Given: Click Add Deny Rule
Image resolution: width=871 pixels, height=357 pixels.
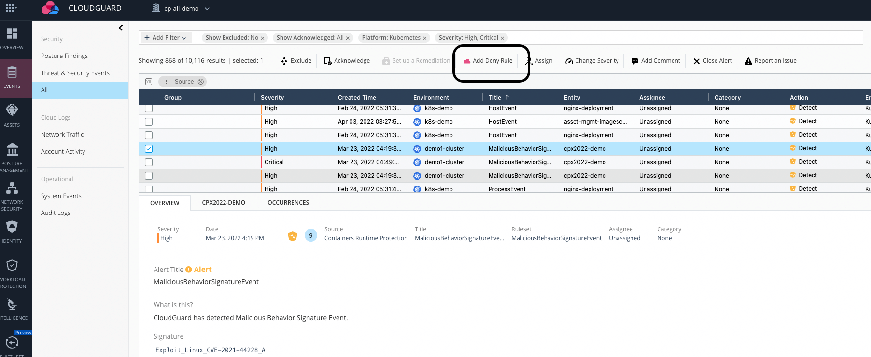Looking at the screenshot, I should (x=488, y=61).
